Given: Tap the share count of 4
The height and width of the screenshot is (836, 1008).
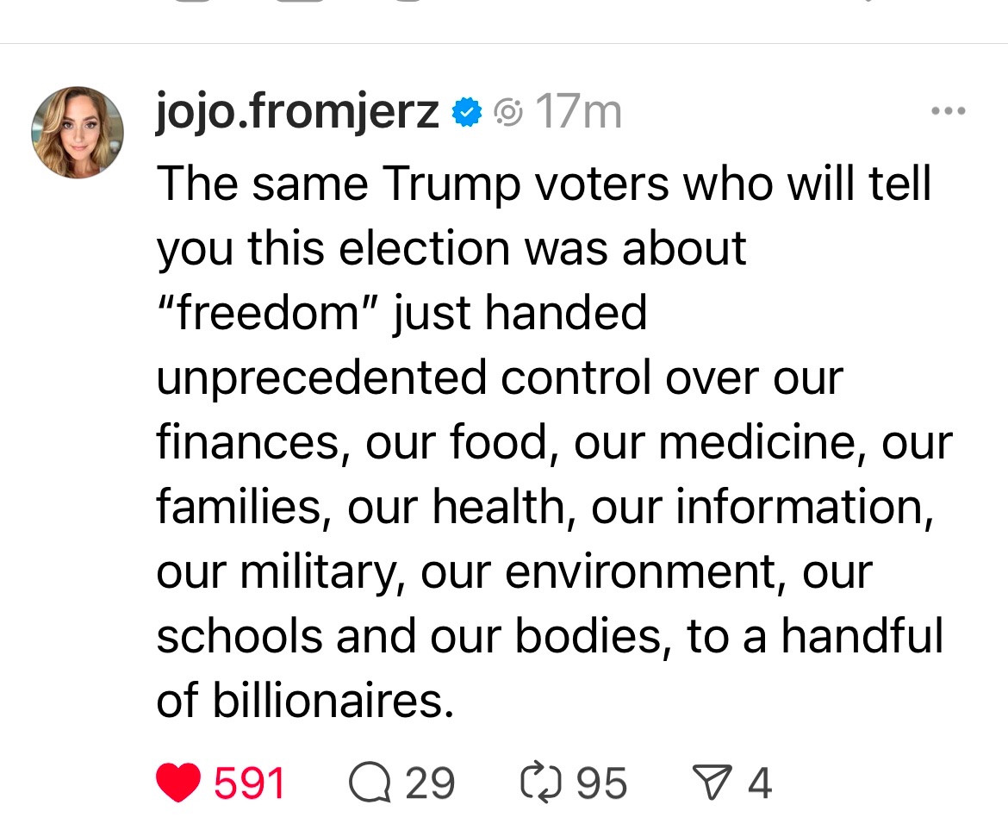Looking at the screenshot, I should tap(759, 783).
